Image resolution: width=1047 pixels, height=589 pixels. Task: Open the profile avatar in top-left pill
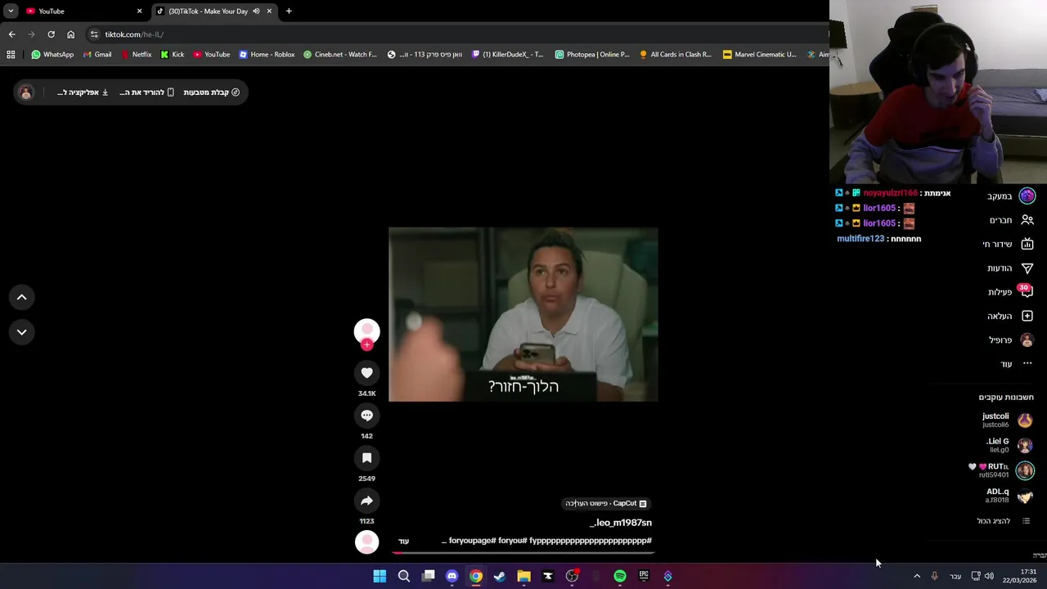point(26,92)
